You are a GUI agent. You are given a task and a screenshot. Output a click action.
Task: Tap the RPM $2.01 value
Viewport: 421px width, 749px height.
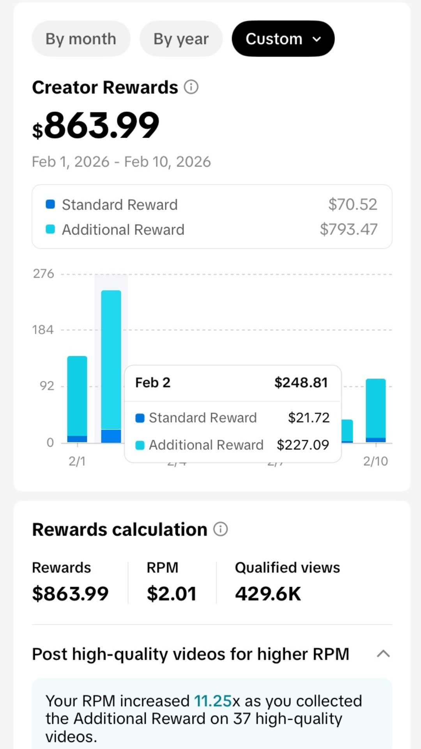172,594
